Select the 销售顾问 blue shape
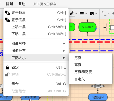This screenshot has height=101, width=114. pyautogui.click(x=98, y=97)
